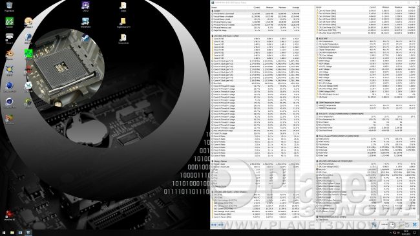Screen dimensions: 420x236
Task: Open the IrfanView 64 desktop shortcut
Action: (10, 215)
